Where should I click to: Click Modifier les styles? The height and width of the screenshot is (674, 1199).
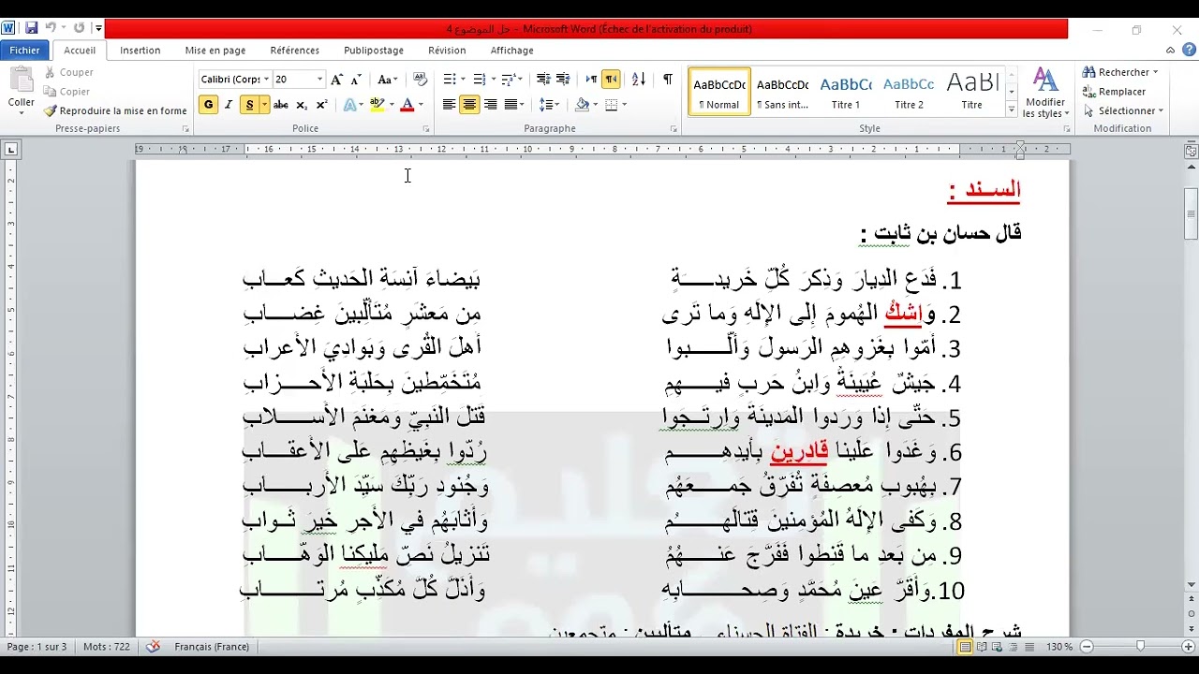(1045, 93)
